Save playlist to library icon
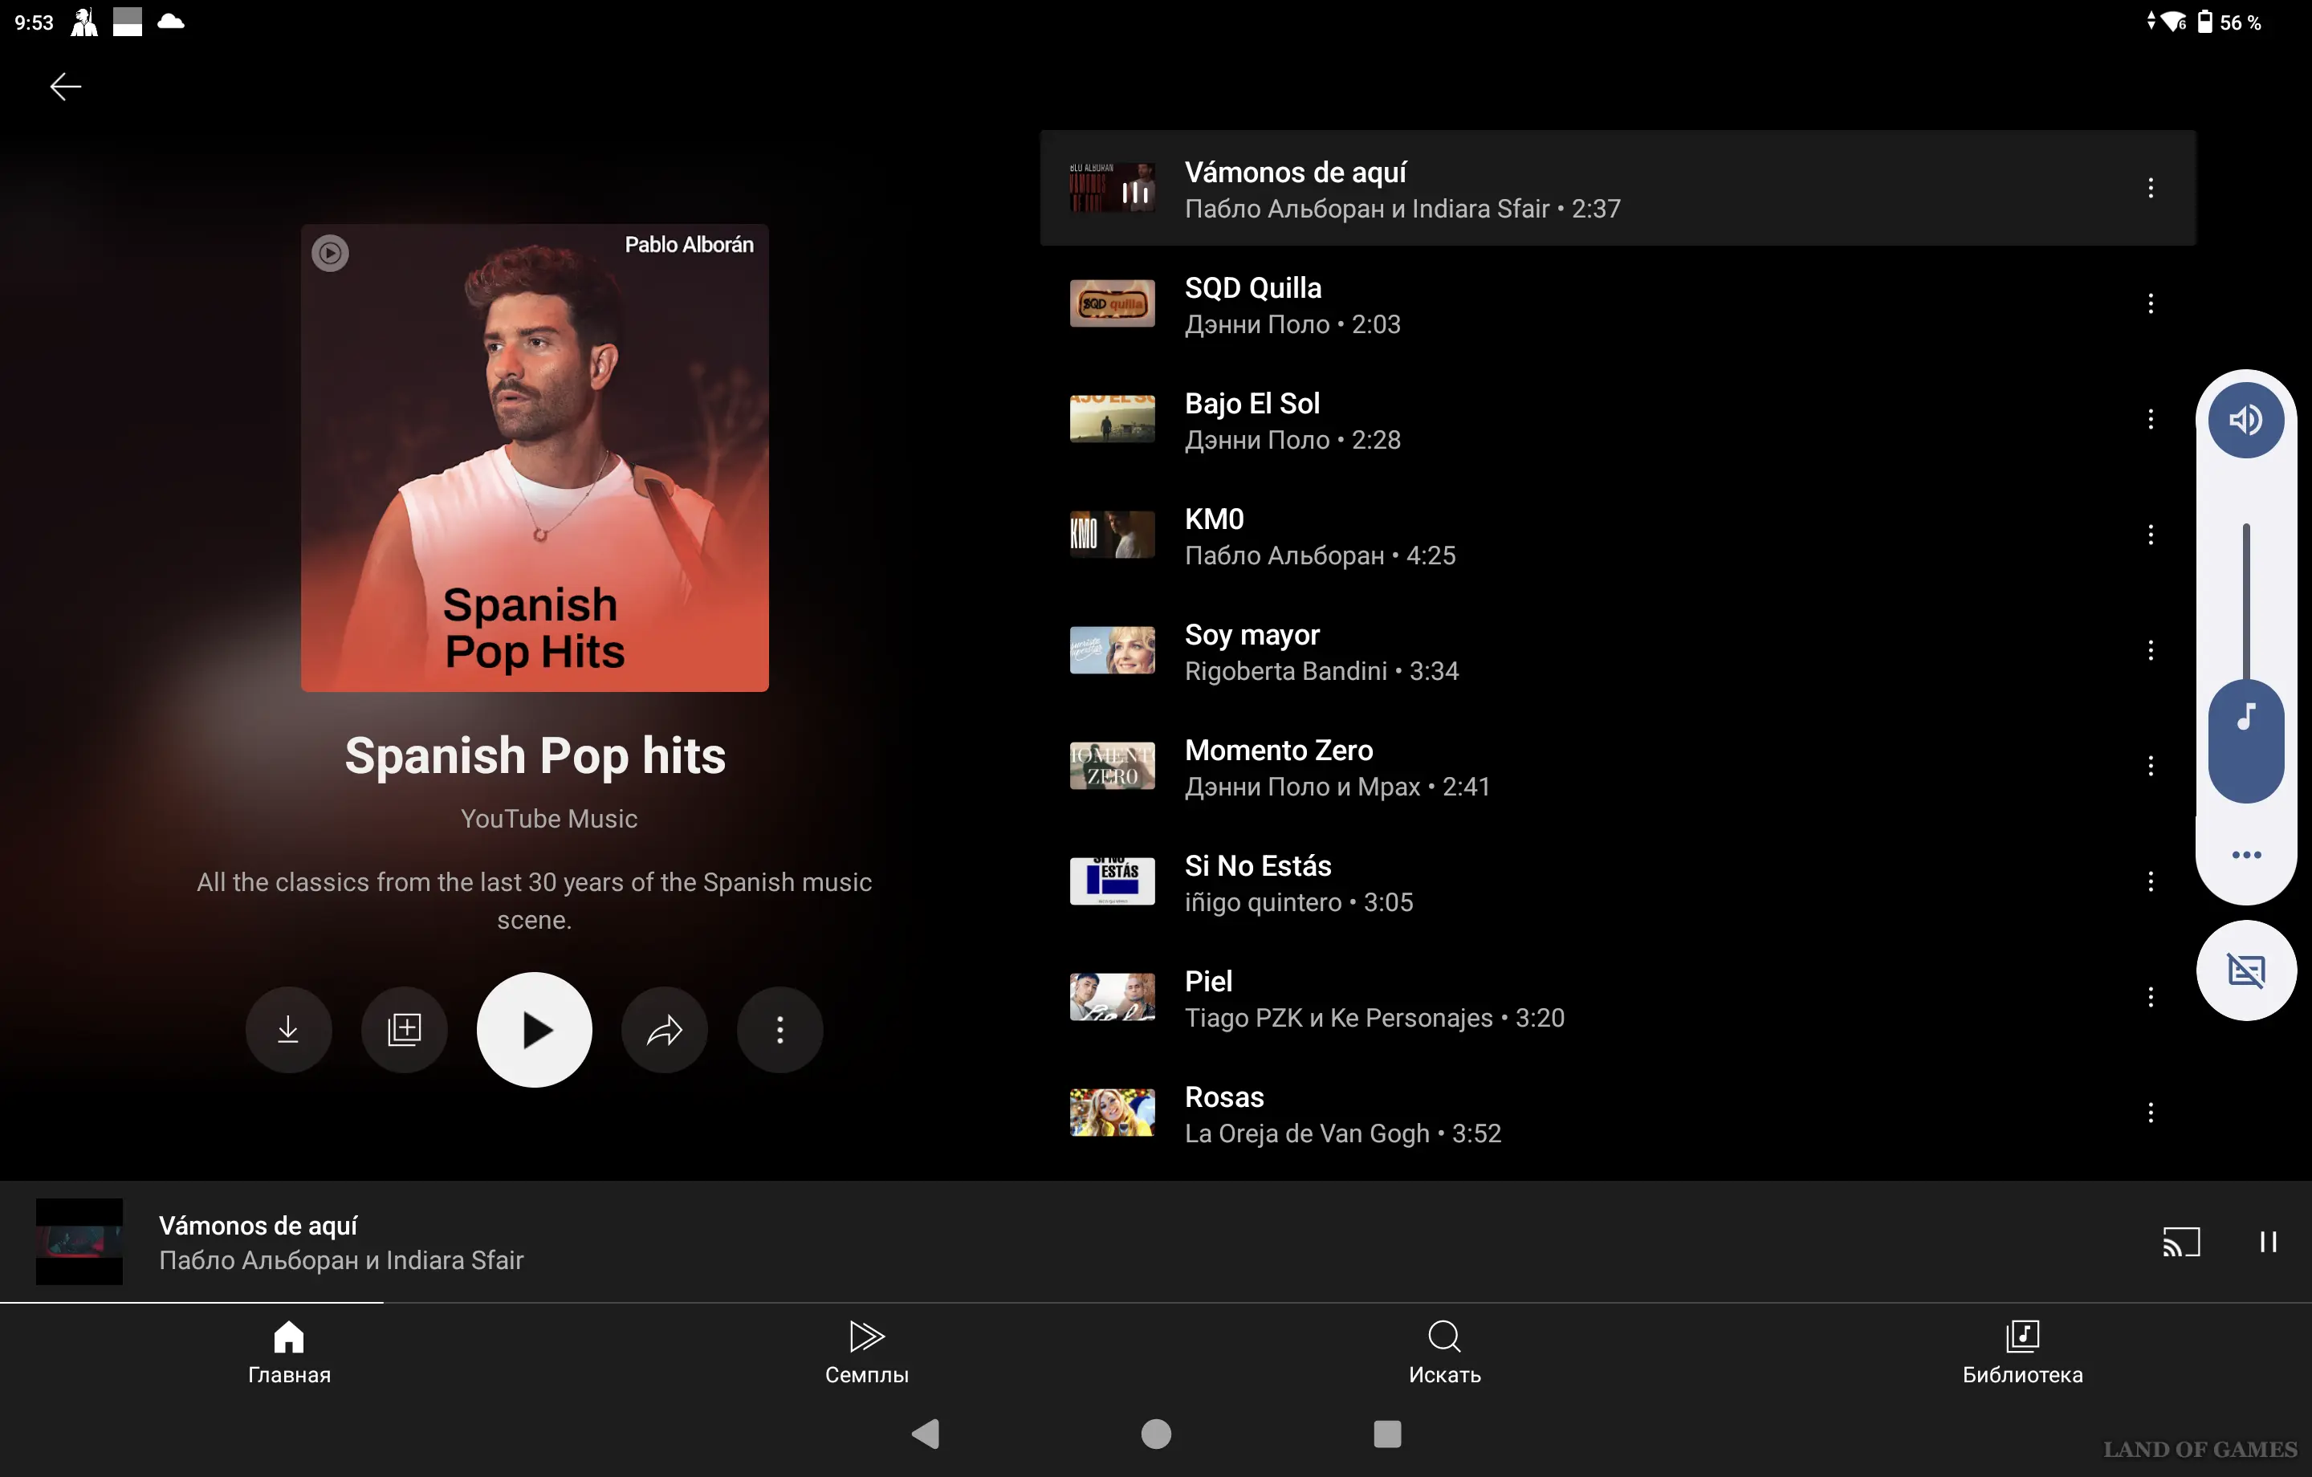Viewport: 2312px width, 1477px height. (405, 1029)
